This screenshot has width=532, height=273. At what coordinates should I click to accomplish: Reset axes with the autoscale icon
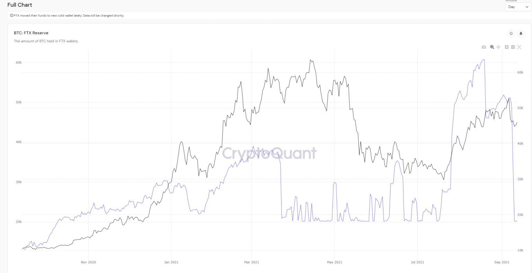(519, 47)
